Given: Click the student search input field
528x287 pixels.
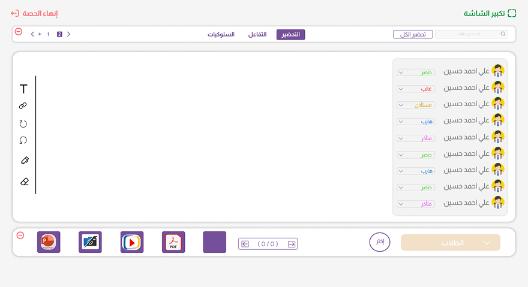Looking at the screenshot, I should coord(471,35).
